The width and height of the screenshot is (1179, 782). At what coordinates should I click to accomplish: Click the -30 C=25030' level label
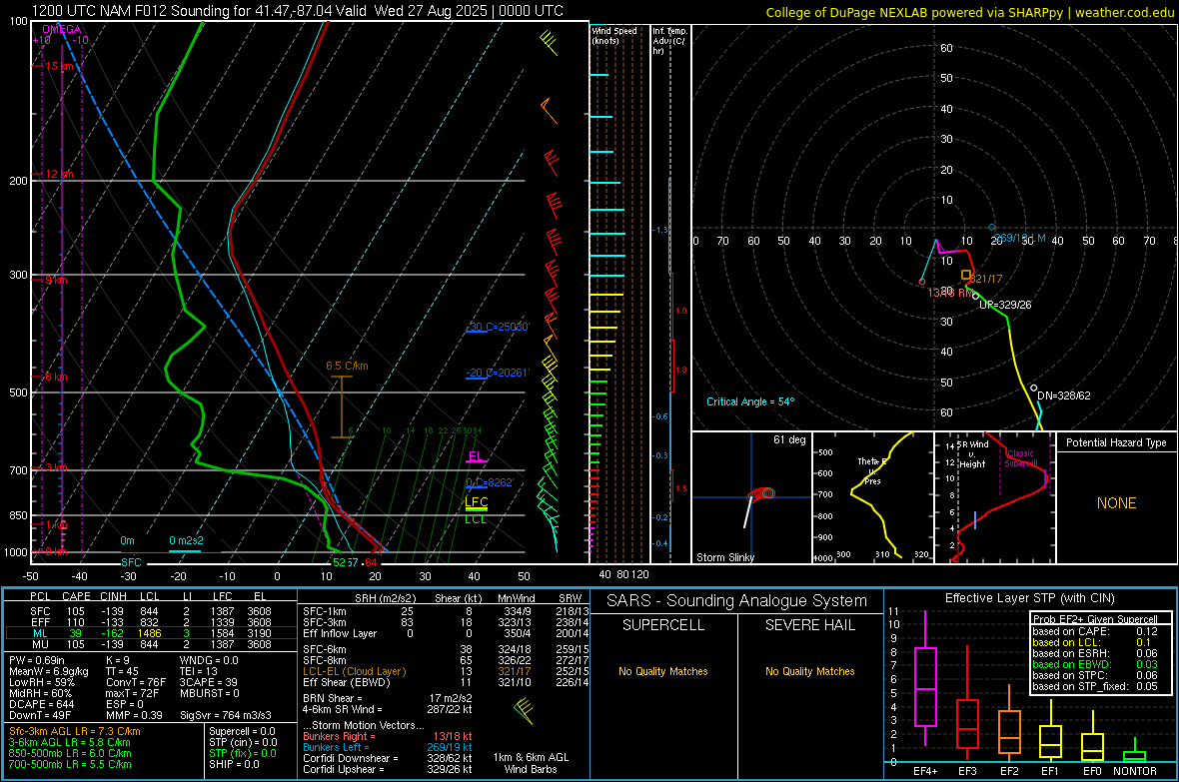click(498, 328)
